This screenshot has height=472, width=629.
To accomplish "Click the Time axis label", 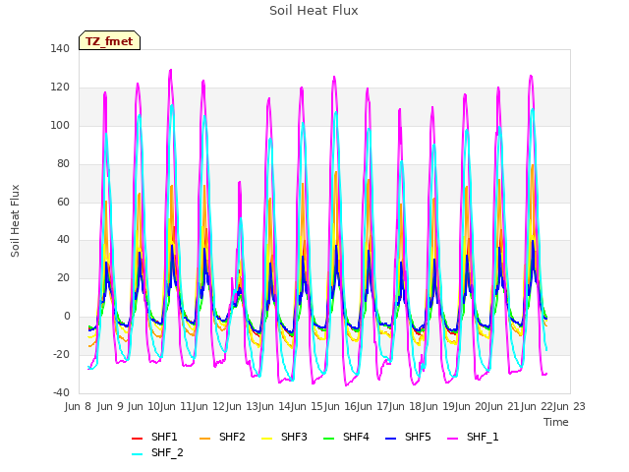I will pos(556,422).
